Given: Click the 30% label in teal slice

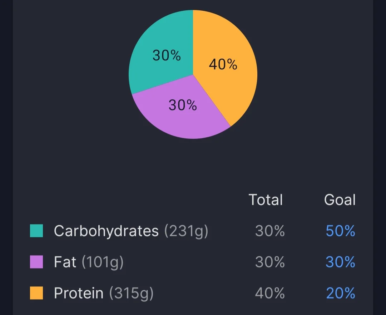Looking at the screenshot, I should 167,55.
